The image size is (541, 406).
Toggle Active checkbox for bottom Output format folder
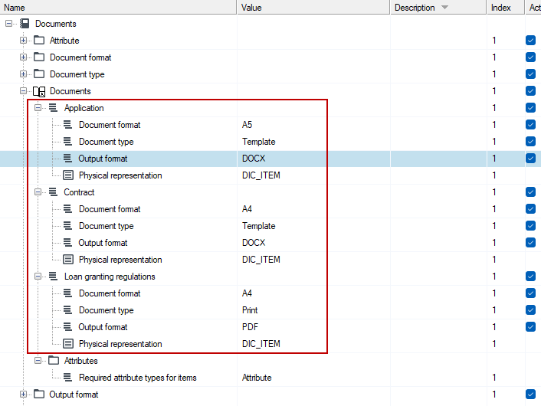click(x=530, y=395)
